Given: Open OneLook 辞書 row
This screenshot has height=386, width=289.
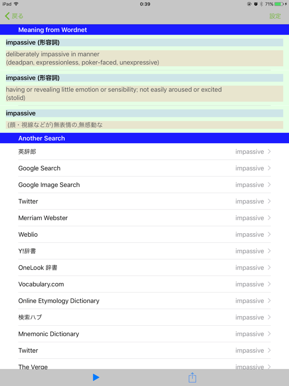Looking at the screenshot, I should coord(144,267).
